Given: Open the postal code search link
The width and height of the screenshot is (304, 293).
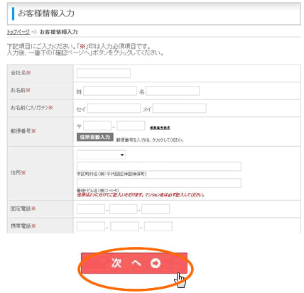Looking at the screenshot, I should point(160,128).
